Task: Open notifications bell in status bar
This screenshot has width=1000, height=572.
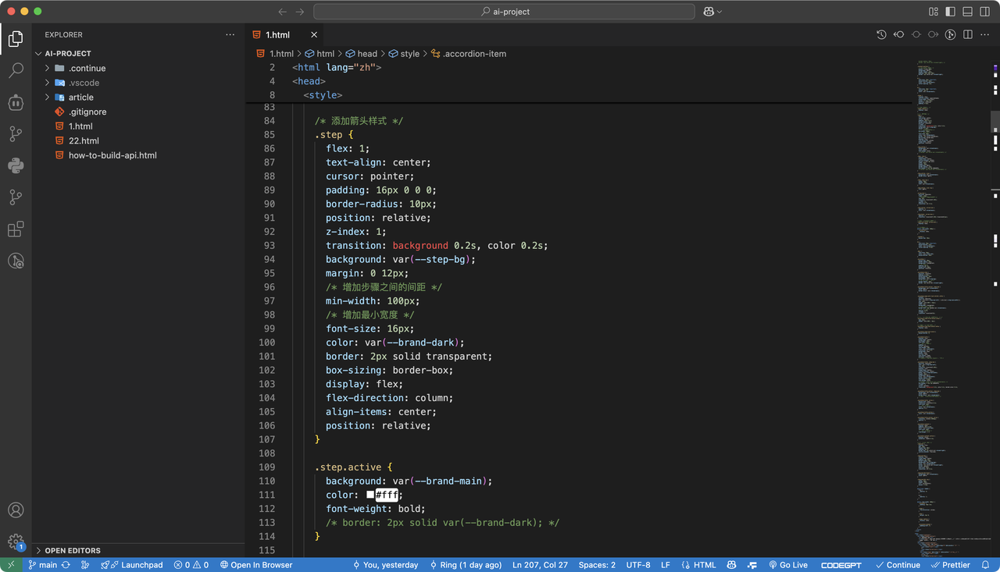Action: [x=986, y=565]
